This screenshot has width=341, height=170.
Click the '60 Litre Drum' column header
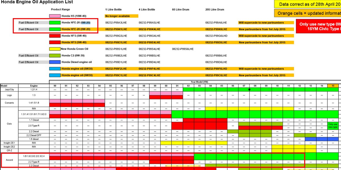pyautogui.click(x=180, y=10)
